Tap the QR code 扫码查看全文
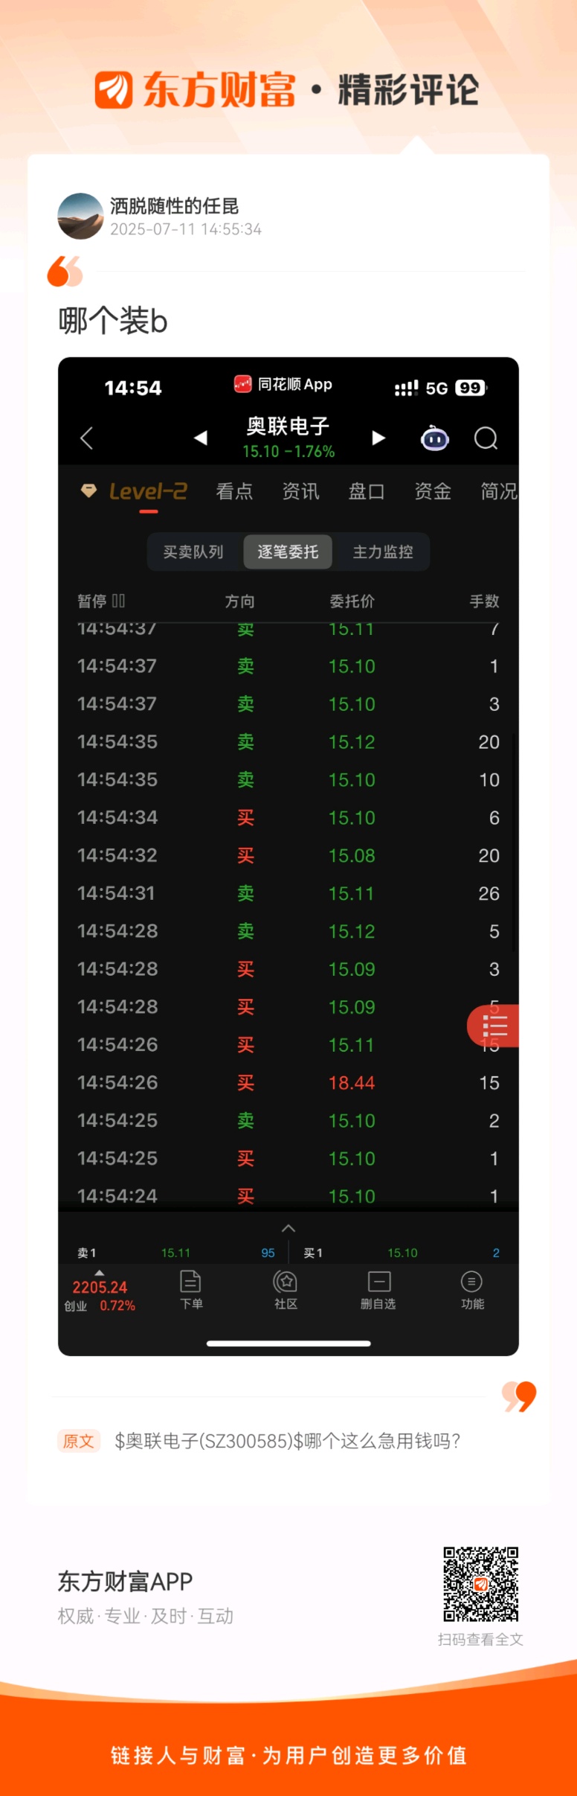The width and height of the screenshot is (577, 1796). [481, 1584]
